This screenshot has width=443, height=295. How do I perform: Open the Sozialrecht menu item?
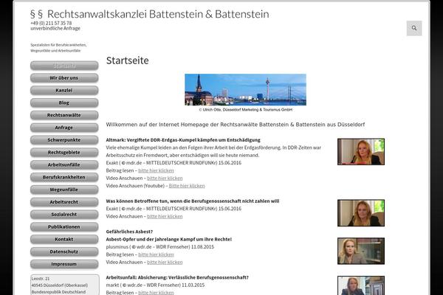tap(64, 215)
